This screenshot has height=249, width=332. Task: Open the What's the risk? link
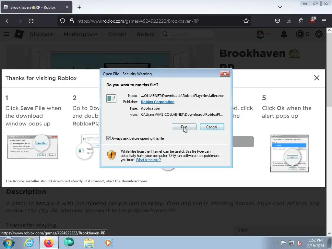coord(148,160)
